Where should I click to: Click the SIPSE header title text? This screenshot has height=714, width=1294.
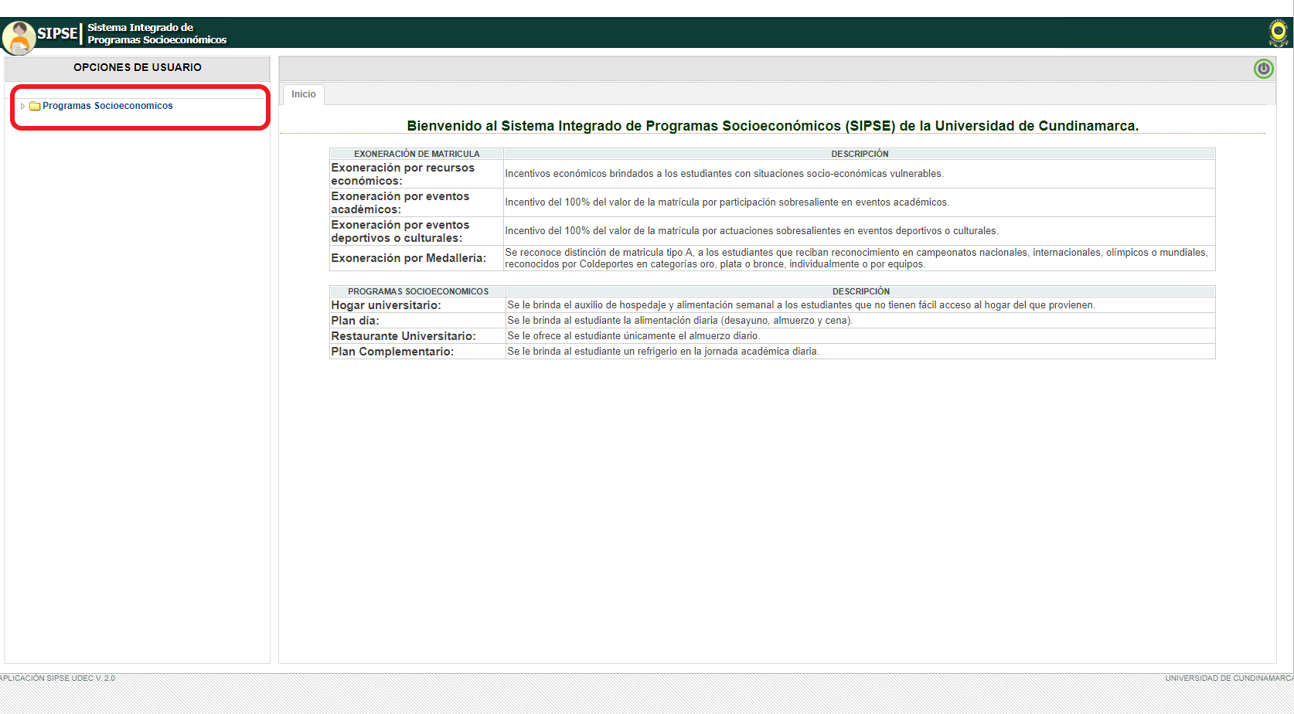click(x=57, y=33)
